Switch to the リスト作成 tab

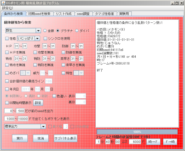click(x=64, y=14)
